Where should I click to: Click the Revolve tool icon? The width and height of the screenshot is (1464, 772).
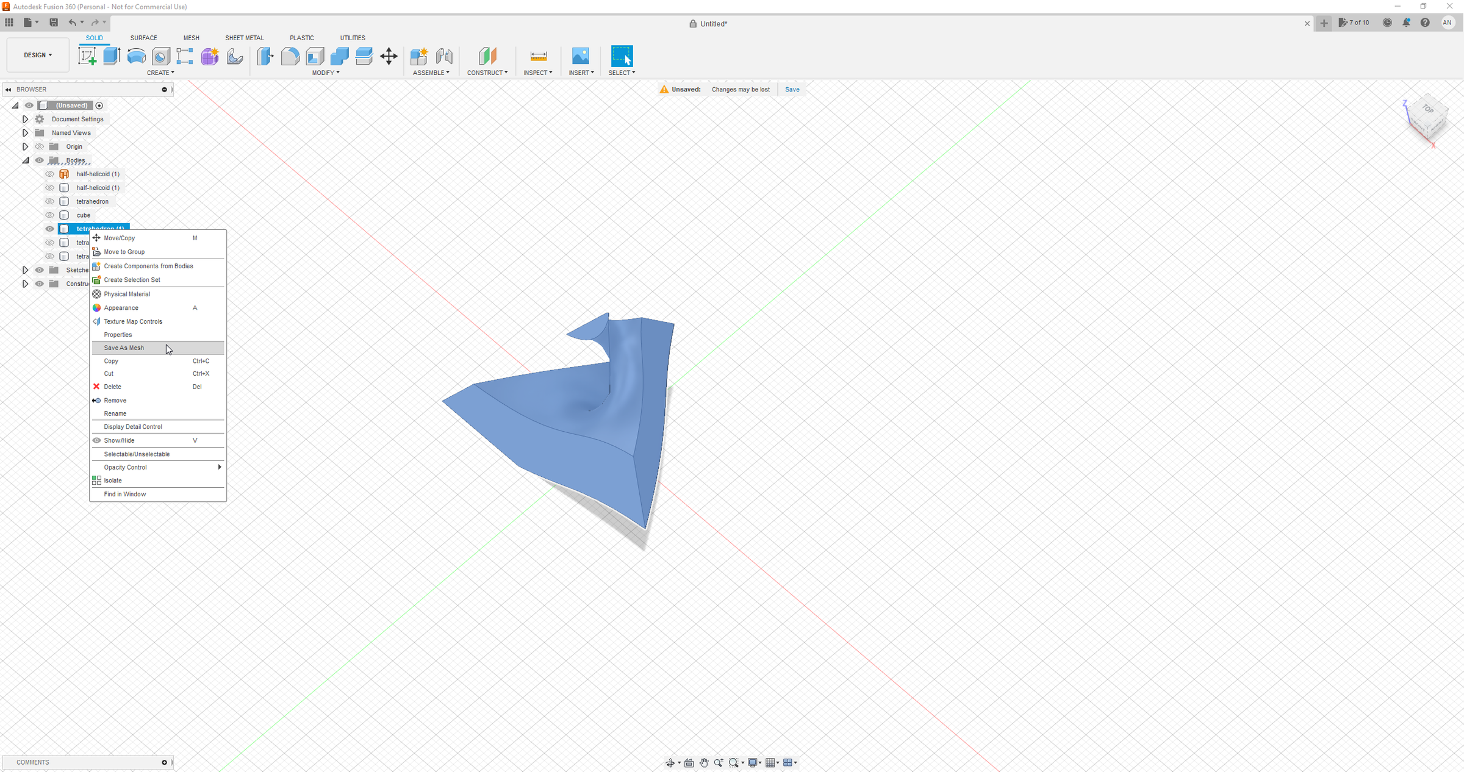[136, 56]
